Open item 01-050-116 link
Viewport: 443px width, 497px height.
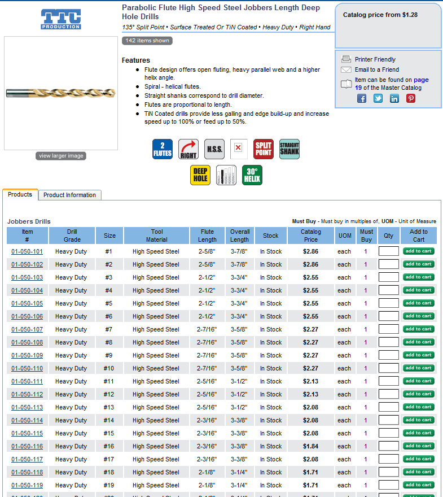point(27,446)
